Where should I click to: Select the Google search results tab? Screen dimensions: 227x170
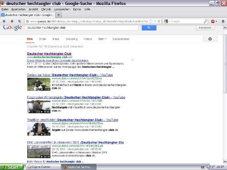coord(28,15)
